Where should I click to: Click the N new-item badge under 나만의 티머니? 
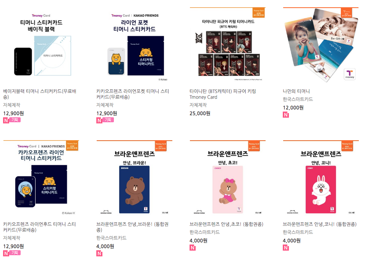coord(285,115)
